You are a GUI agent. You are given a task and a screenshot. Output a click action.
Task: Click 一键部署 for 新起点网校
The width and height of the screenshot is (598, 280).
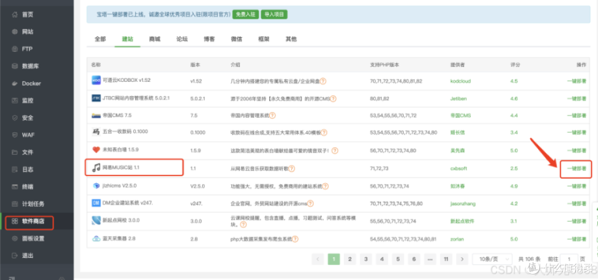(x=576, y=221)
